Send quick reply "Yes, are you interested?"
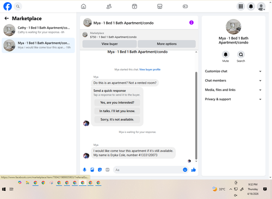The height and width of the screenshot is (199, 272). [117, 102]
